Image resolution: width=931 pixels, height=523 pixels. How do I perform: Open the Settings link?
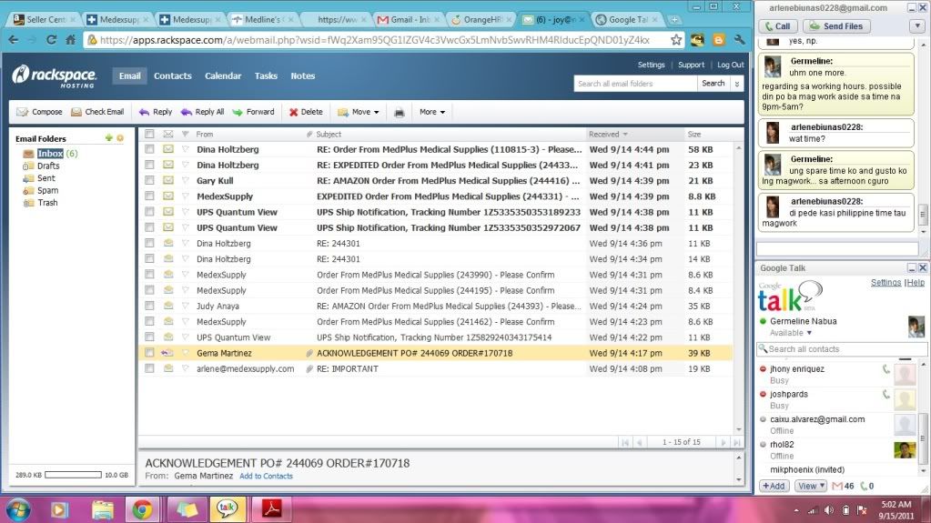tap(652, 65)
